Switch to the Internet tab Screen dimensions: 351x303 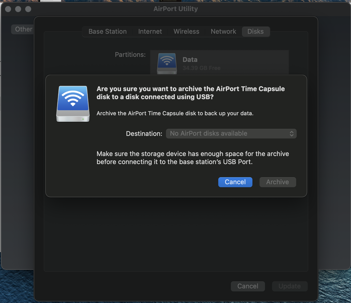150,31
